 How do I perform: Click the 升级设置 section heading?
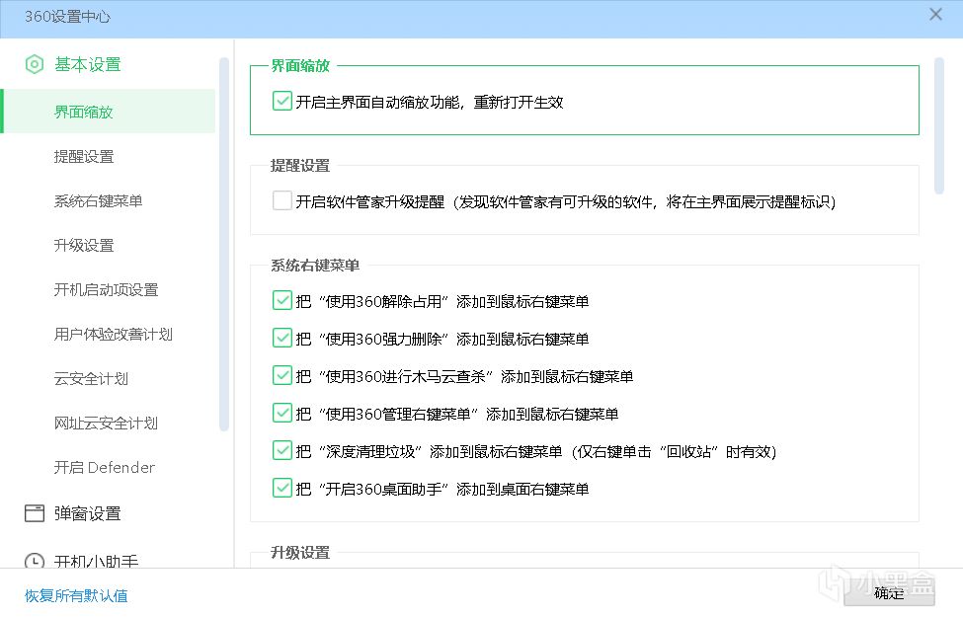click(x=300, y=553)
